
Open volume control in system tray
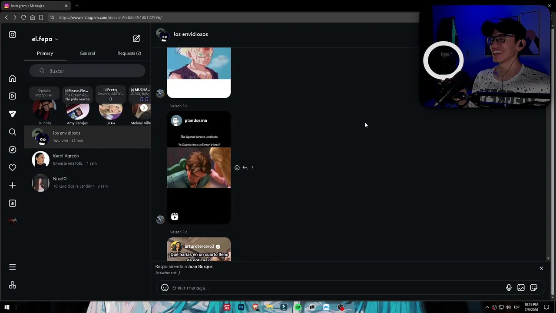pos(508,307)
